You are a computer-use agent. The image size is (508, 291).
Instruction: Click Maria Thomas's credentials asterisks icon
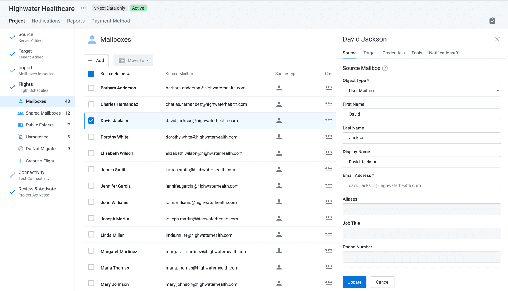pyautogui.click(x=329, y=267)
